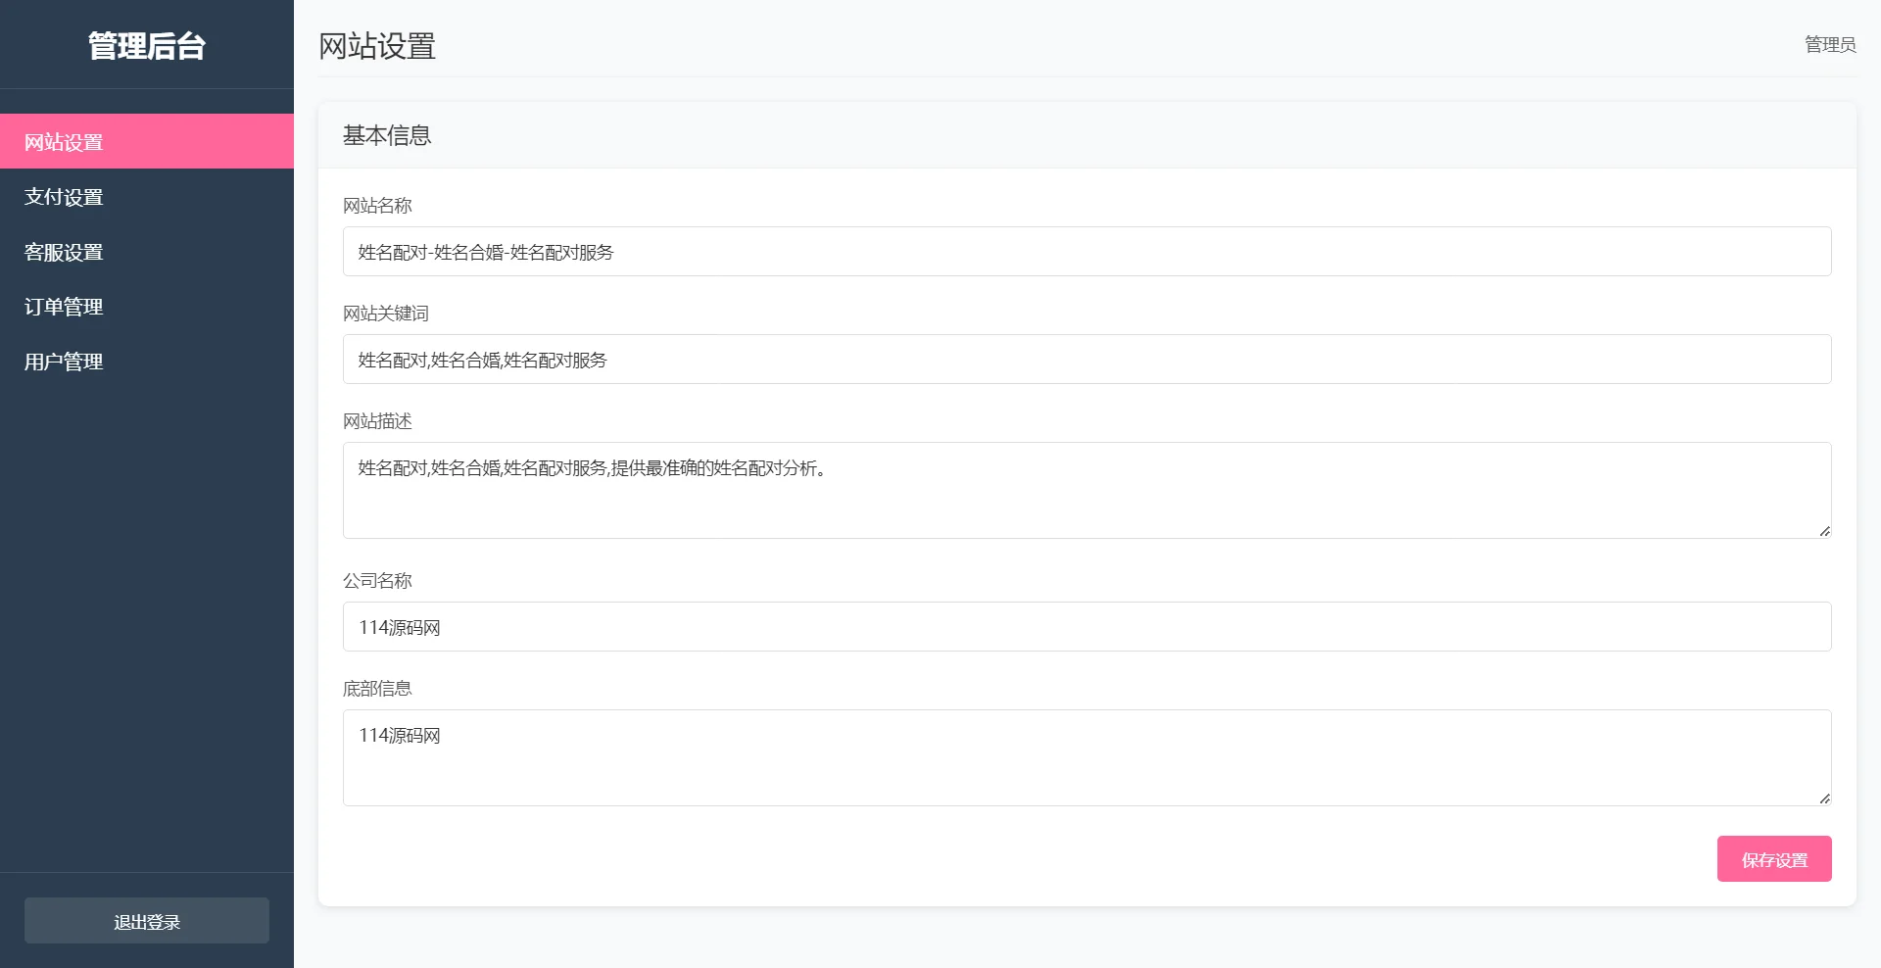Click the 网站设置 page heading
The height and width of the screenshot is (968, 1881).
tap(377, 46)
